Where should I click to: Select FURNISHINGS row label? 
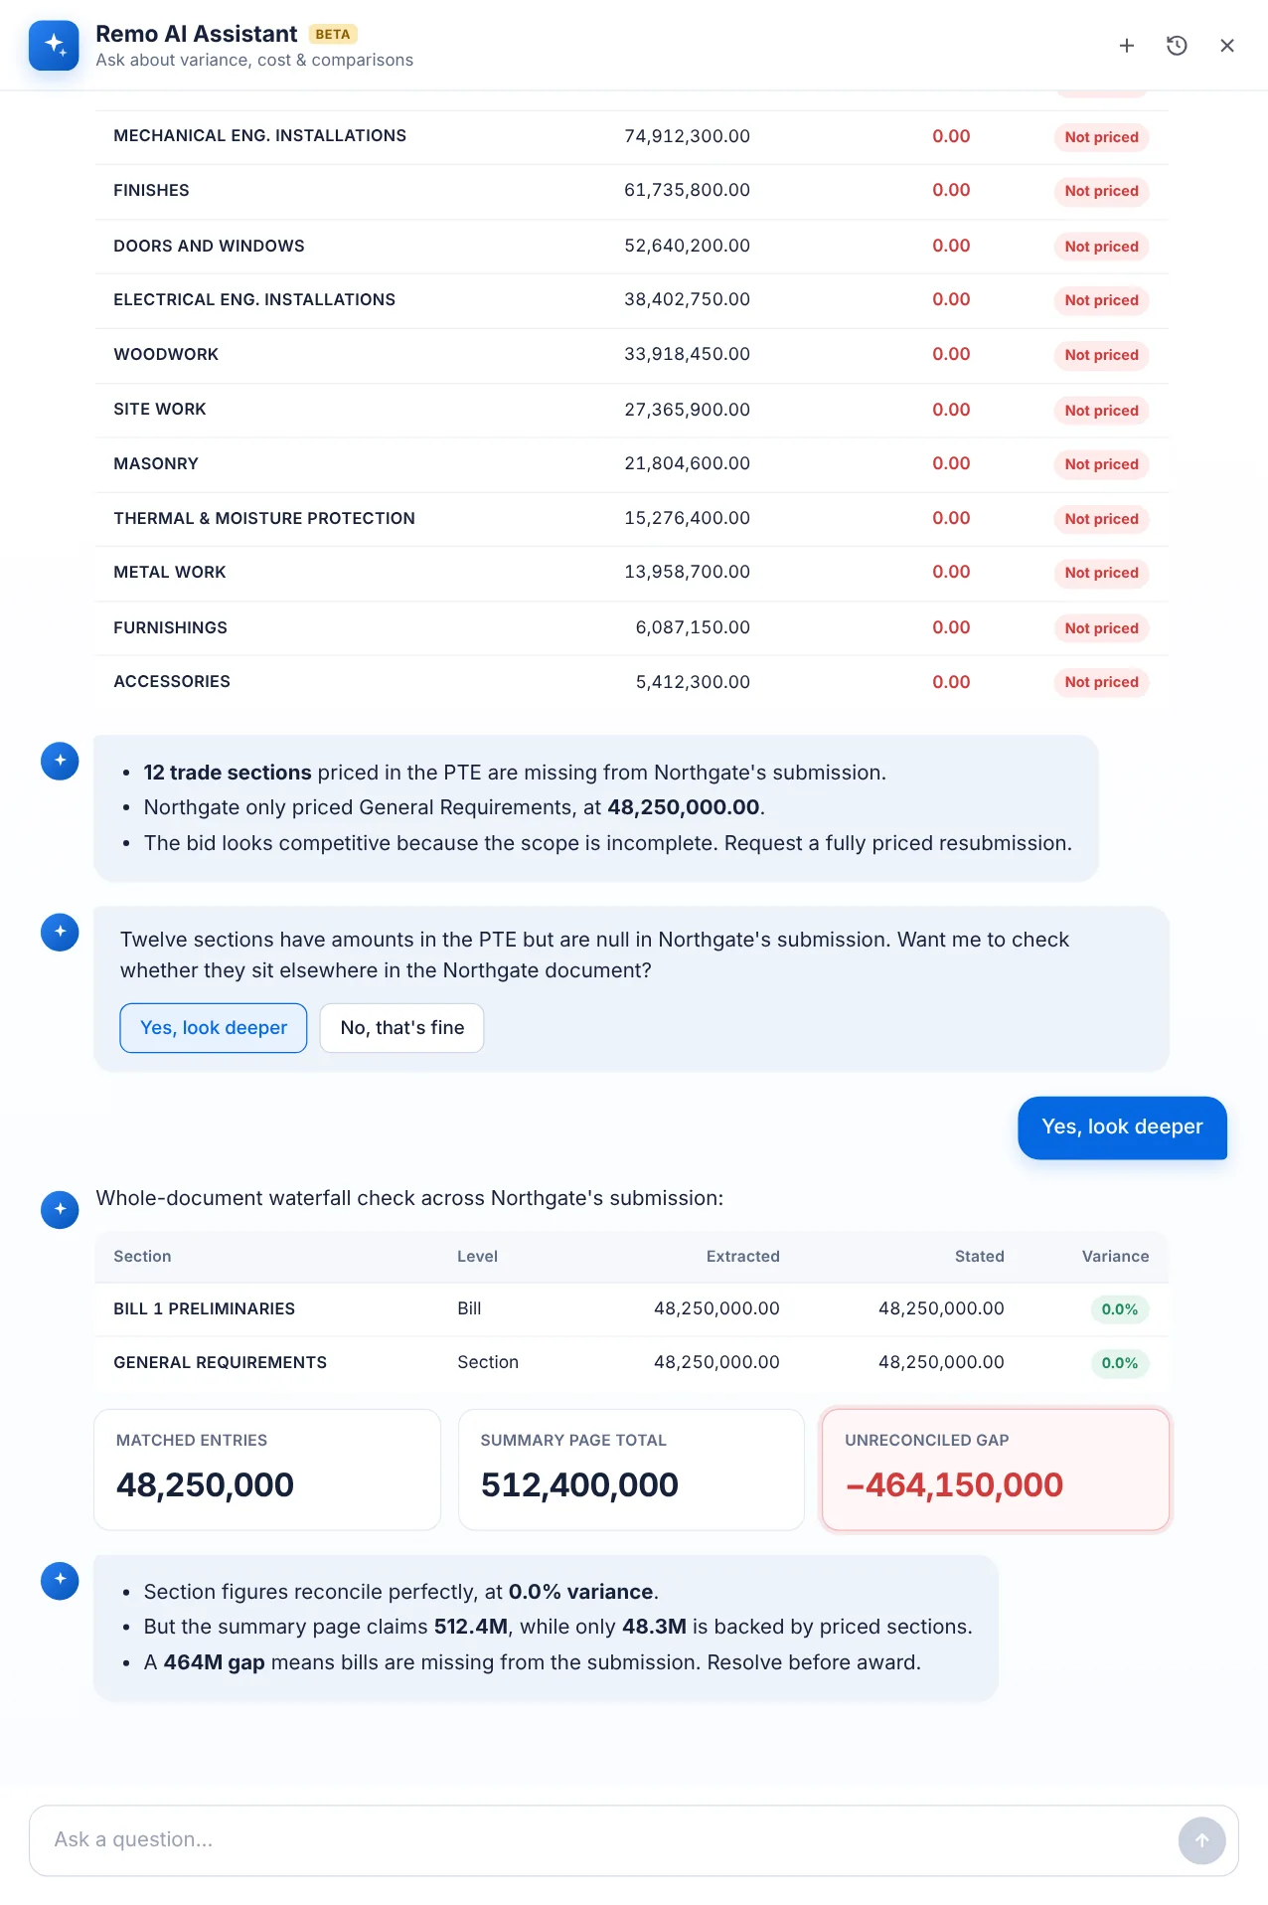click(170, 628)
